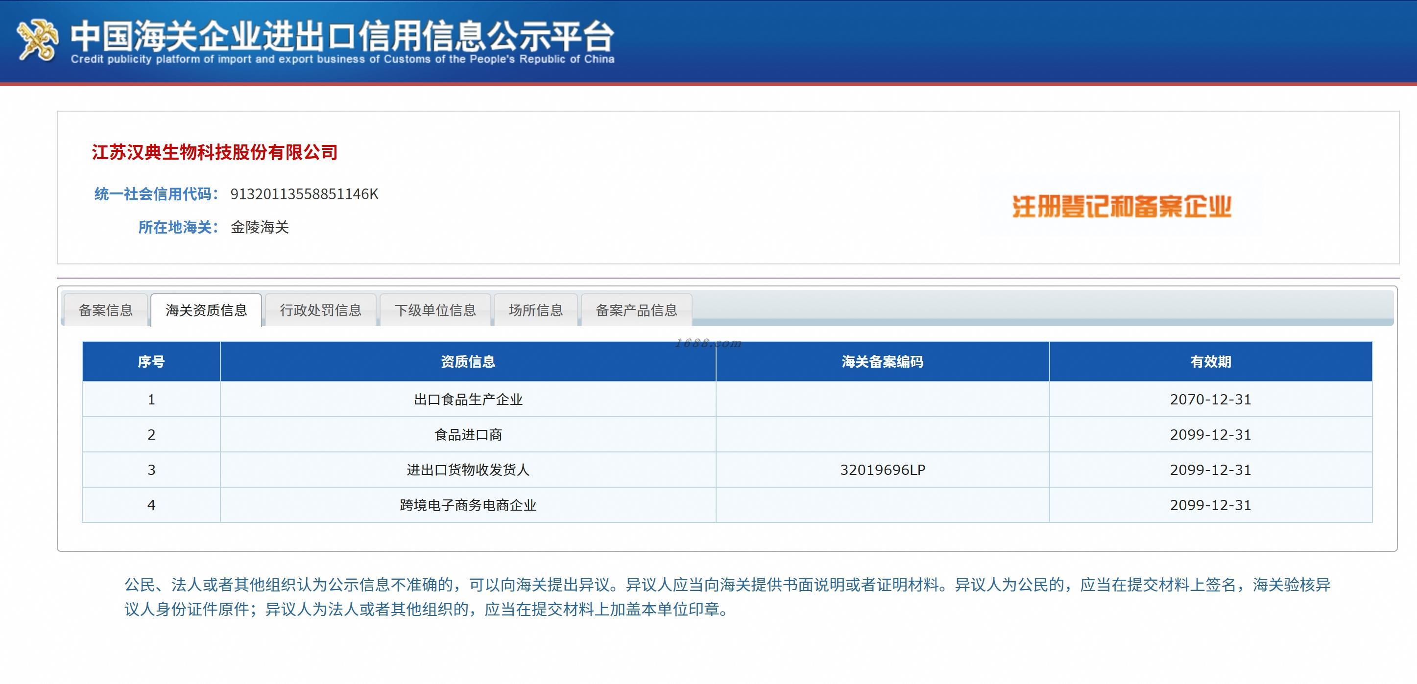Click the 2099-12-31 date in 食品进口商 row
The height and width of the screenshot is (684, 1417).
pos(1211,434)
